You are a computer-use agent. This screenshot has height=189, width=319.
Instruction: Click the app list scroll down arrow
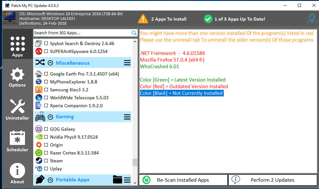coord(135,183)
